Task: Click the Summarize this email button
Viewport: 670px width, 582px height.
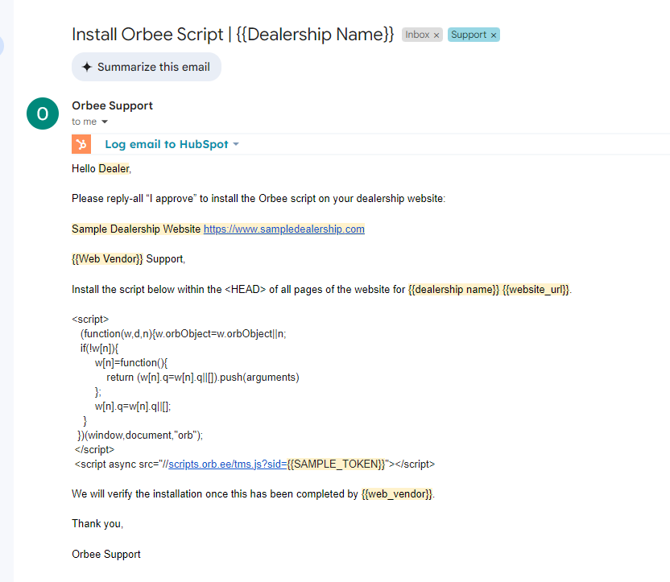Action: (x=146, y=67)
